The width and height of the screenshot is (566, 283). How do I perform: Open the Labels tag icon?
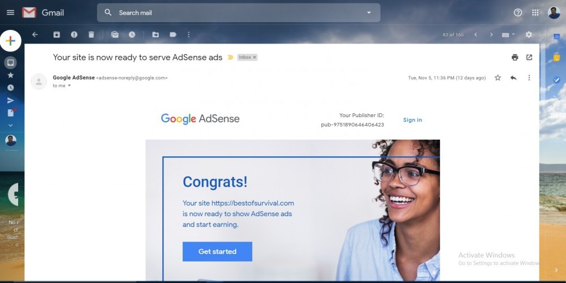pyautogui.click(x=173, y=35)
